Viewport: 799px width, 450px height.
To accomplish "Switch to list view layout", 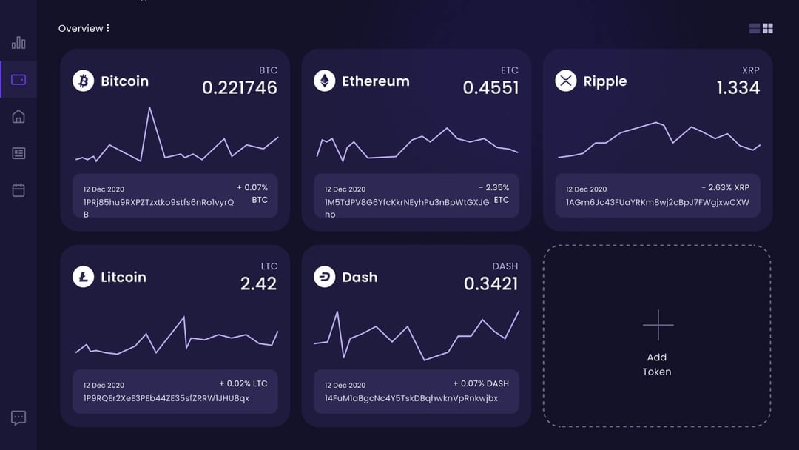I will [x=754, y=28].
